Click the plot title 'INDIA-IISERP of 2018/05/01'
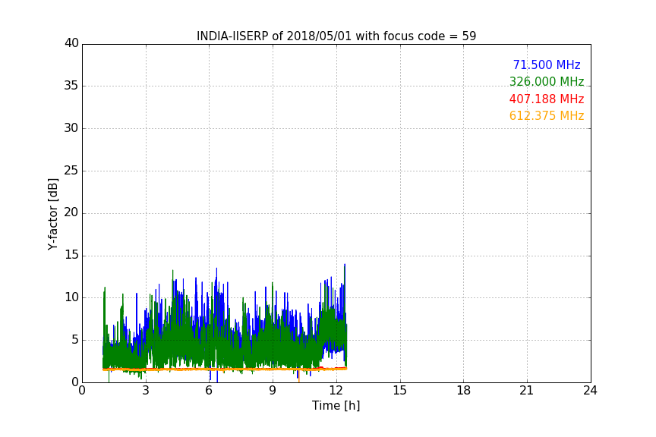 [x=274, y=36]
